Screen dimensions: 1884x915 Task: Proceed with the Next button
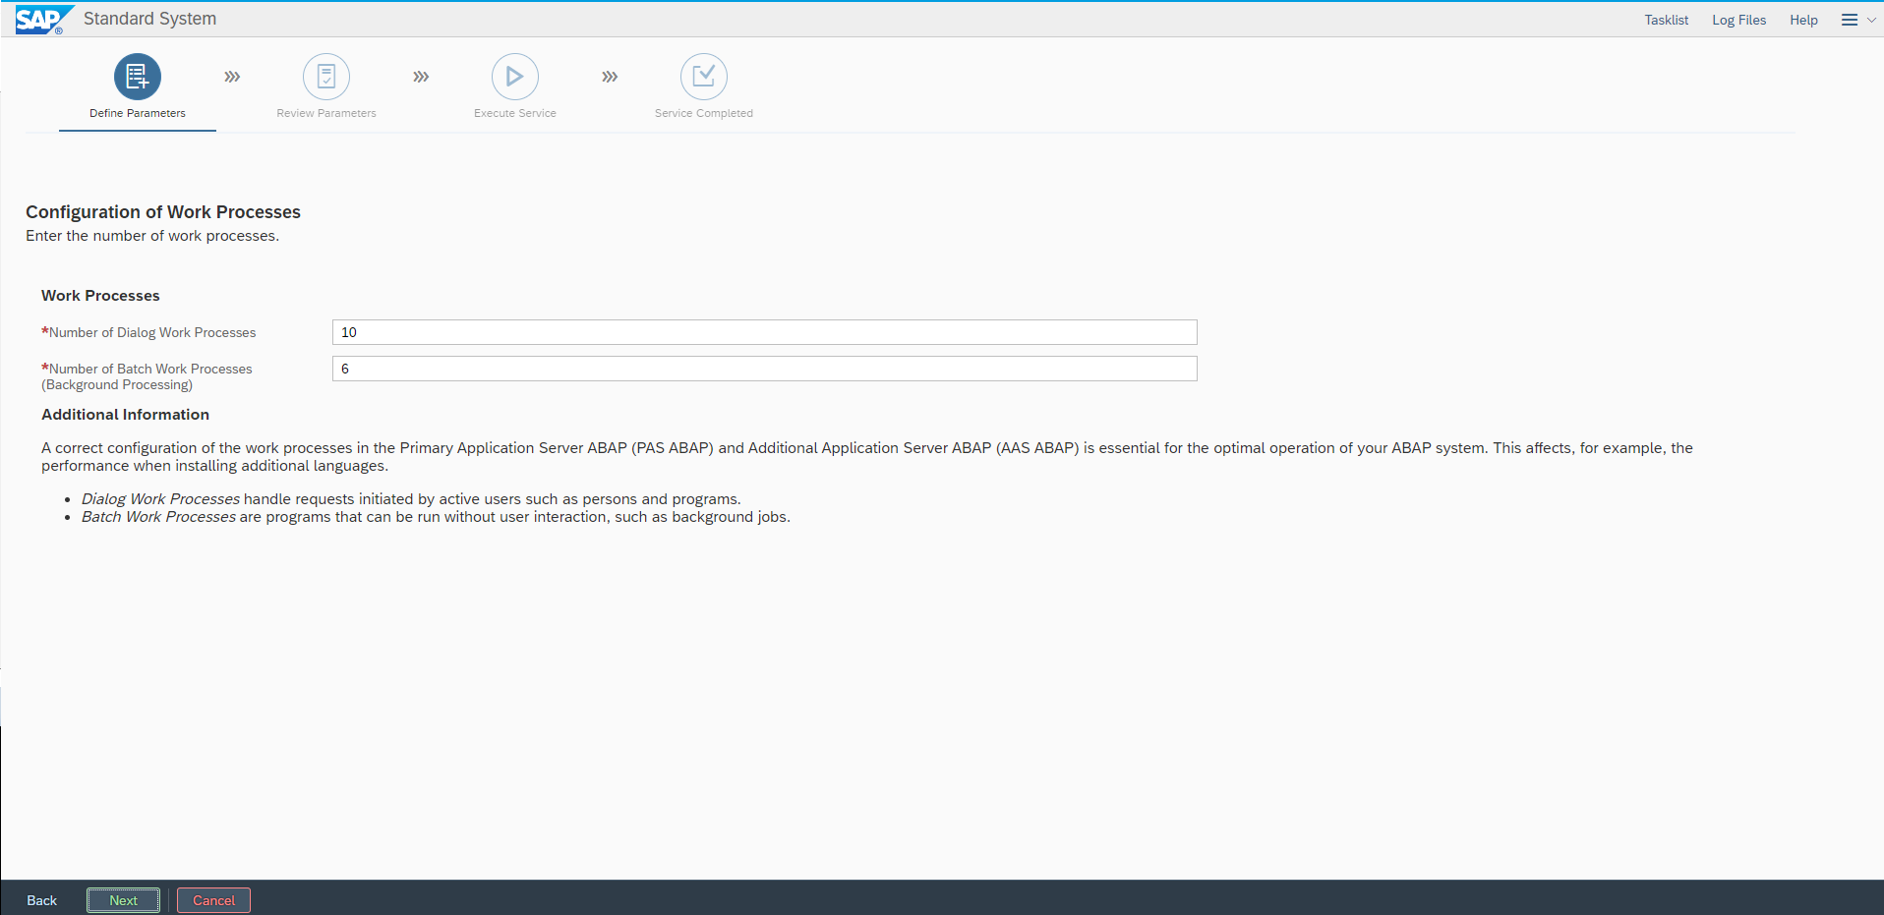coord(123,900)
